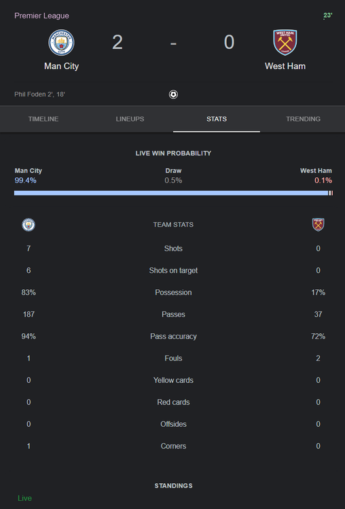Click the Man City crest in header
The width and height of the screenshot is (345, 509).
[61, 43]
